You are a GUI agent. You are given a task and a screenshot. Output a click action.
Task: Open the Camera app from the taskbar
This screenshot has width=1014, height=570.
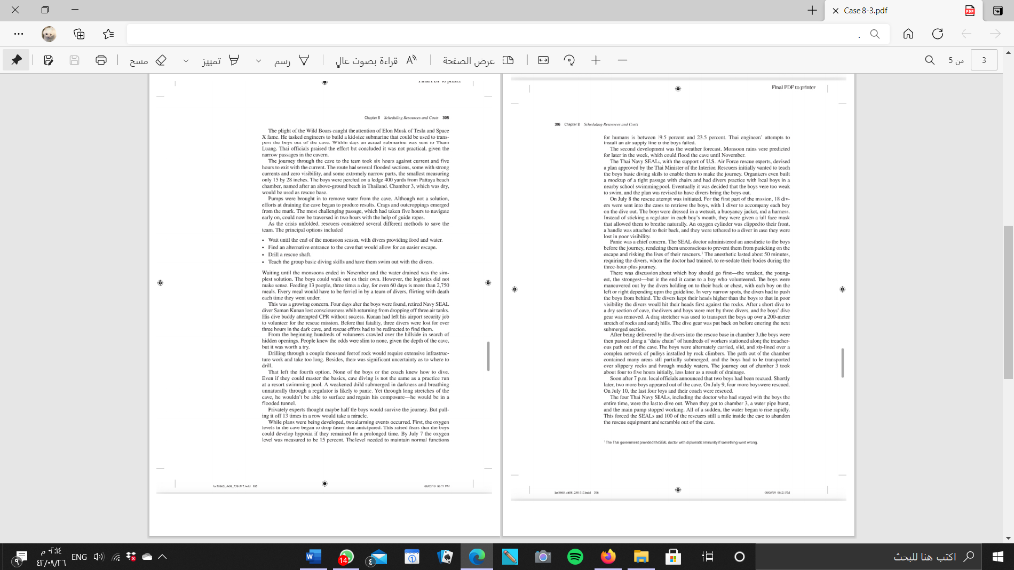[x=542, y=556]
